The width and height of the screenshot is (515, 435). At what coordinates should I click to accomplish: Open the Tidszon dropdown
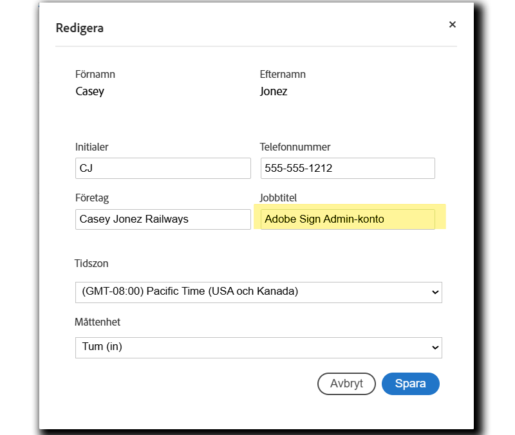coord(259,292)
